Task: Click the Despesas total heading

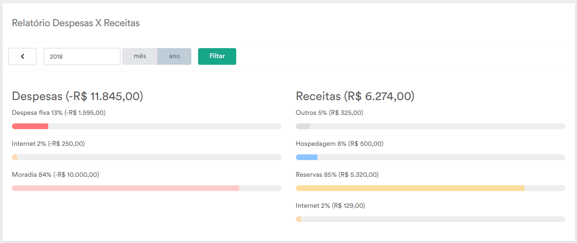Action: [78, 96]
